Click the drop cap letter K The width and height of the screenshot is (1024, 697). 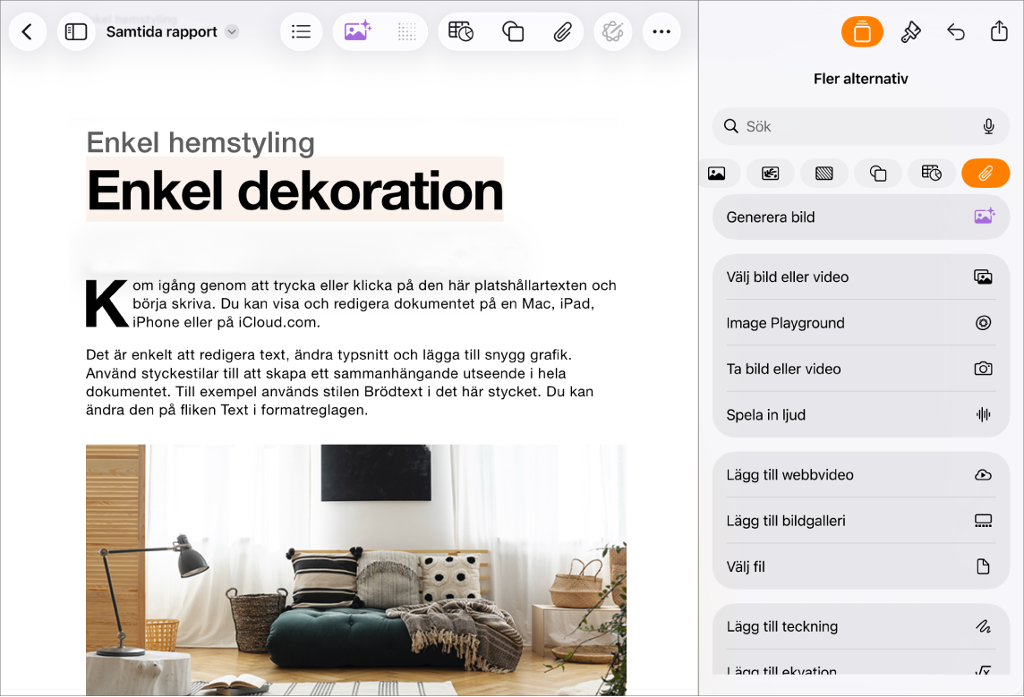tap(107, 304)
